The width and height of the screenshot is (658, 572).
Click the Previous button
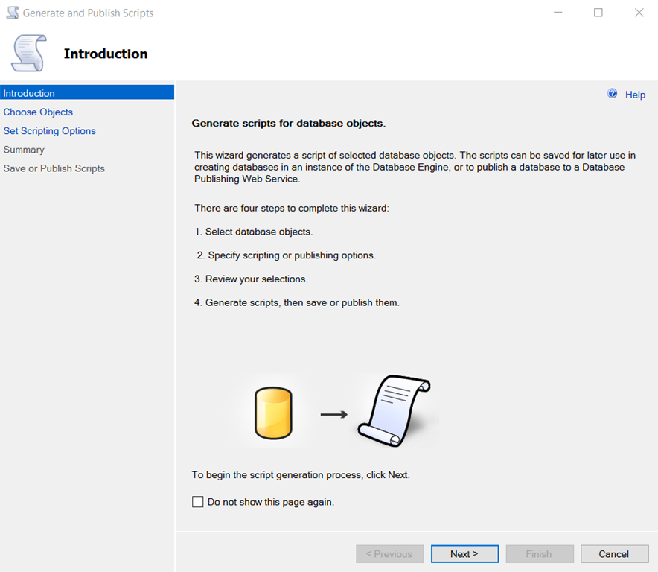point(390,554)
